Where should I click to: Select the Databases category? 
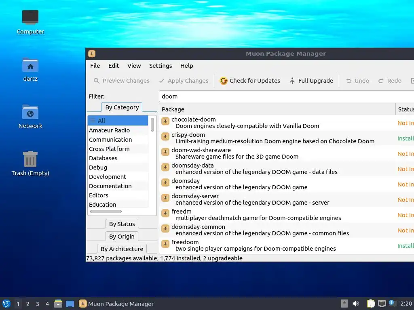coord(118,158)
